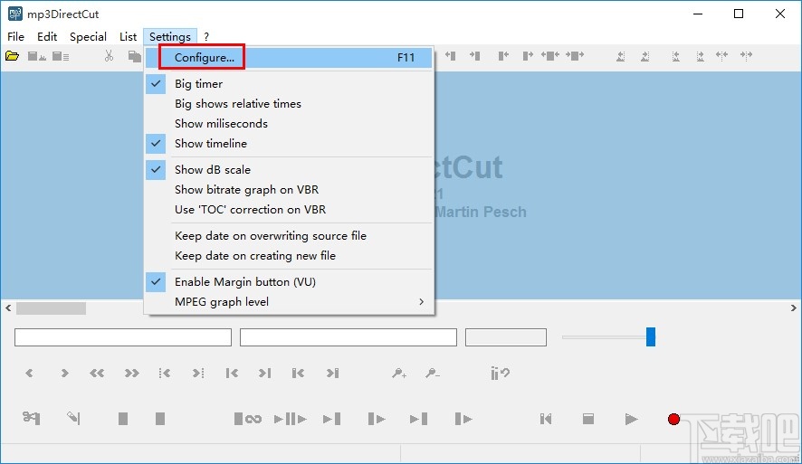This screenshot has width=802, height=464.
Task: Click the fast forward double-arrow icon
Action: tap(131, 373)
